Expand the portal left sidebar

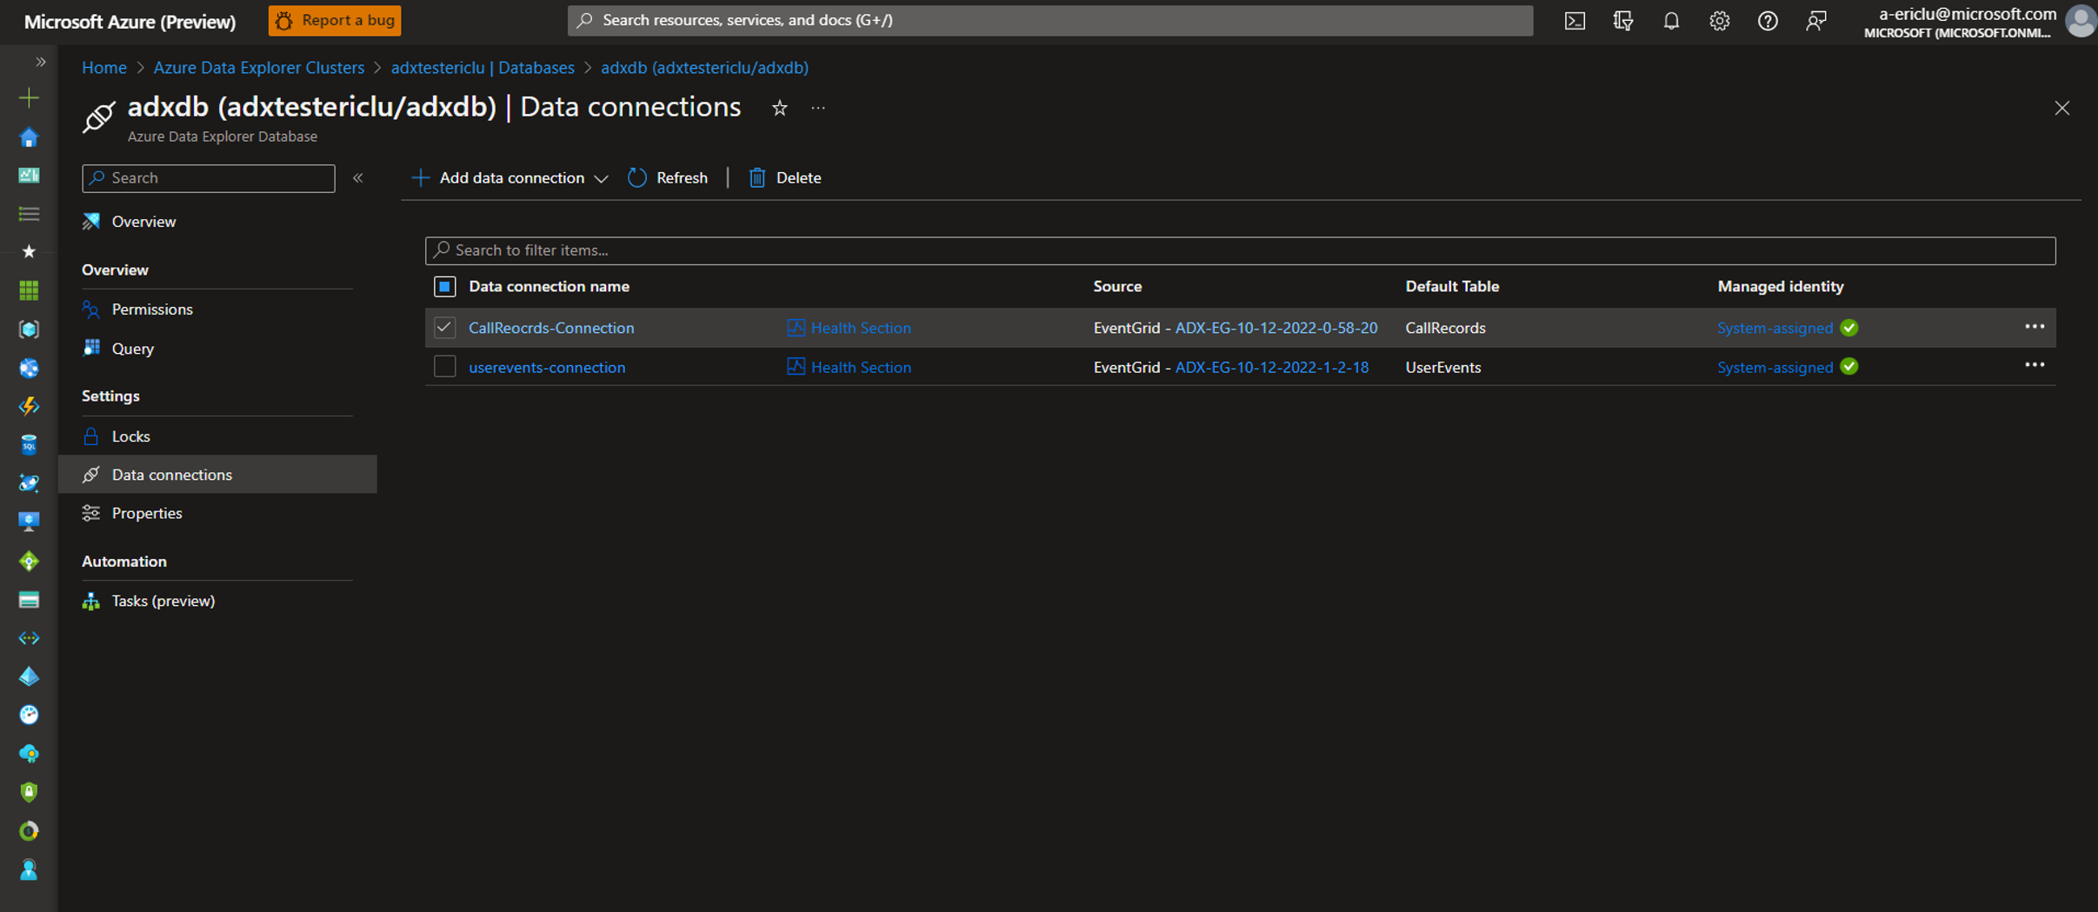tap(40, 62)
